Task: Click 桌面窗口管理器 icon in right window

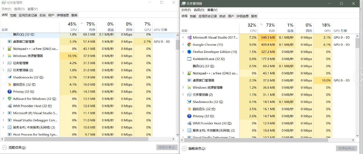Action: [189, 80]
